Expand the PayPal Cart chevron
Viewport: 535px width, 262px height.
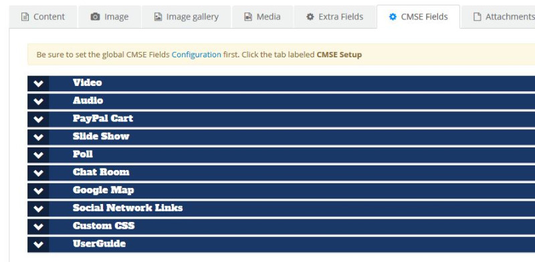(39, 119)
